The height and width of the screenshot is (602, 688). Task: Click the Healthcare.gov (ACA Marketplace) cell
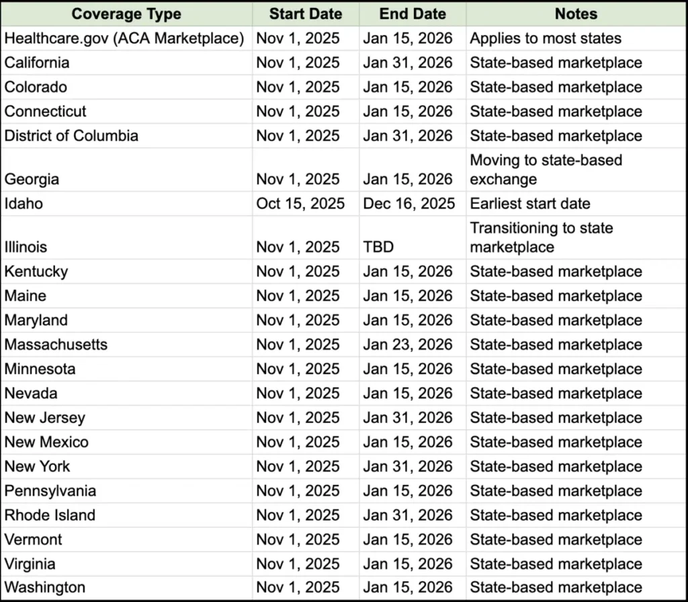126,38
